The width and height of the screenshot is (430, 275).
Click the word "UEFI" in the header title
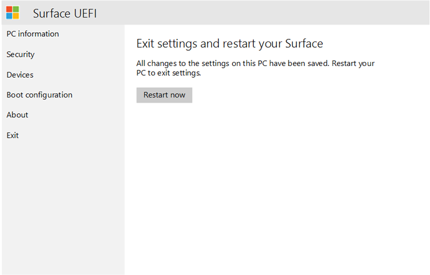click(x=85, y=13)
